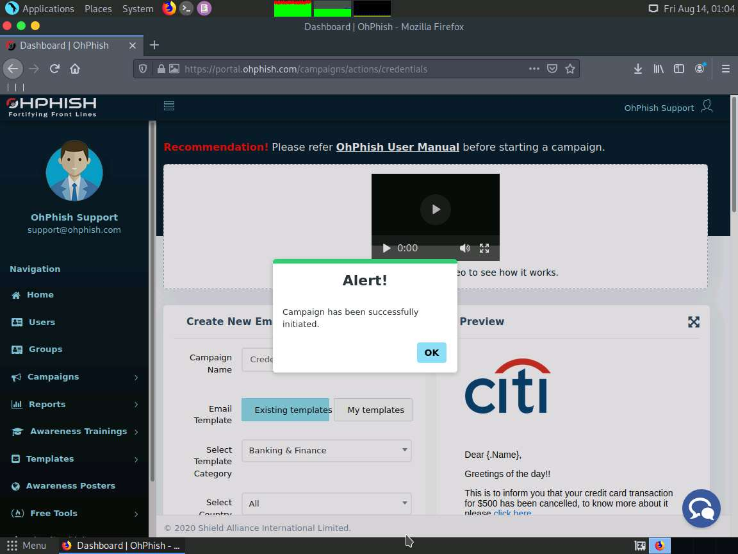Toggle the sidebar hamburger menu icon
The height and width of the screenshot is (554, 738).
[169, 106]
